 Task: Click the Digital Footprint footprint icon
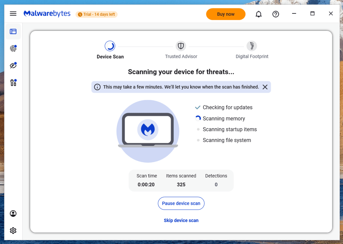click(x=252, y=46)
